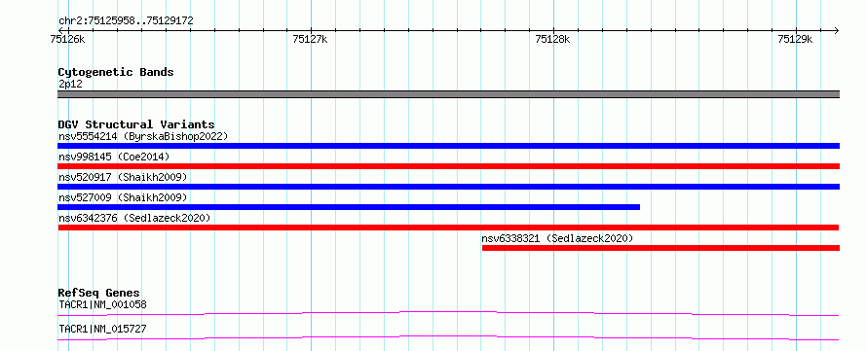Click the nsv527009 (Shaikh2009) label
Image resolution: width=867 pixels, height=351 pixels.
pyautogui.click(x=123, y=197)
